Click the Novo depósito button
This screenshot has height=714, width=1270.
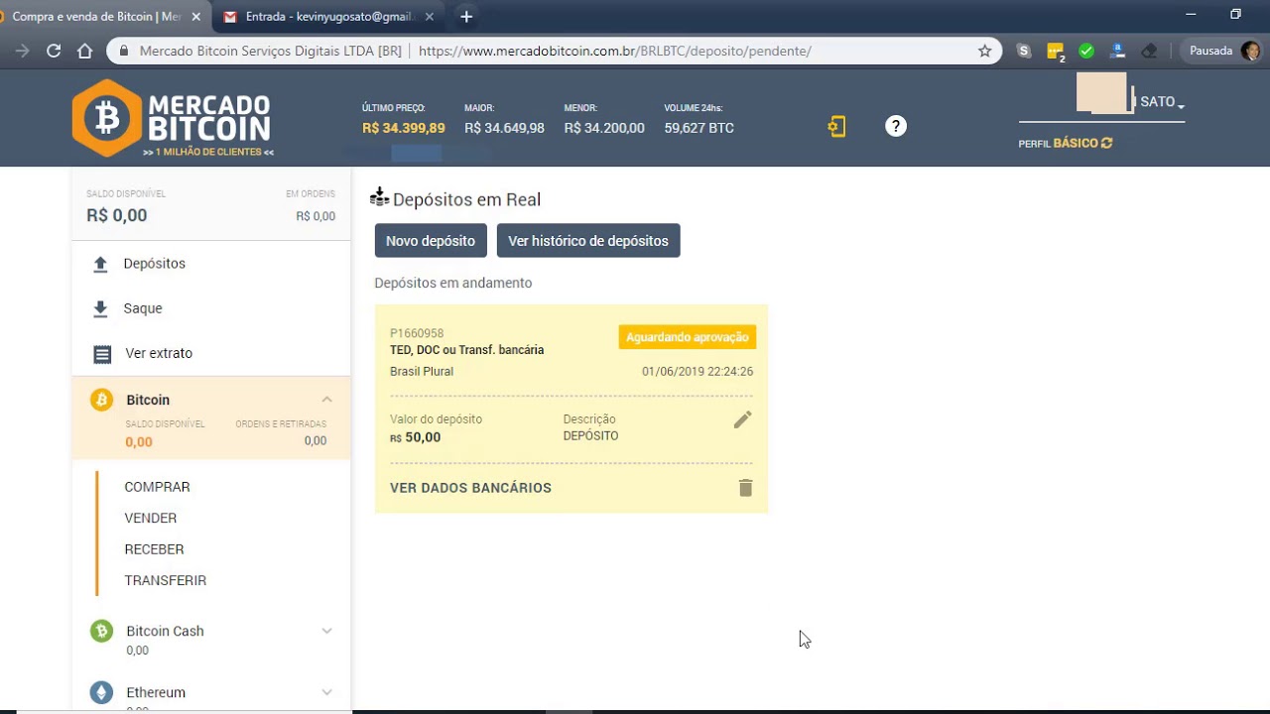coord(431,241)
